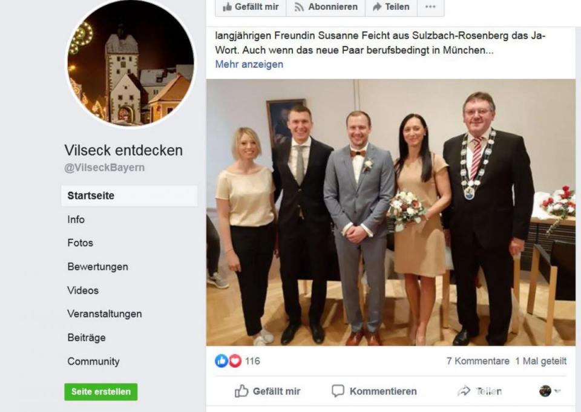Click the green Seite erstellen button
Image resolution: width=581 pixels, height=412 pixels.
pos(101,391)
